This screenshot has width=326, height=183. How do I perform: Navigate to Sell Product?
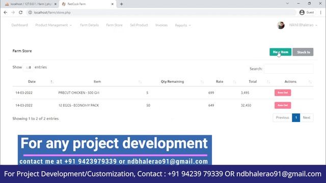point(139,25)
